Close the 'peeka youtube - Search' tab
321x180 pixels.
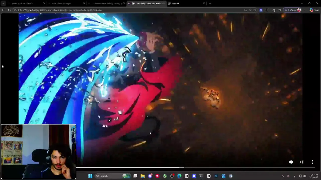coord(44,3)
